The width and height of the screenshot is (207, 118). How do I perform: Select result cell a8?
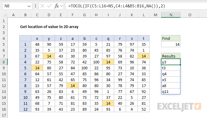coord(171,86)
